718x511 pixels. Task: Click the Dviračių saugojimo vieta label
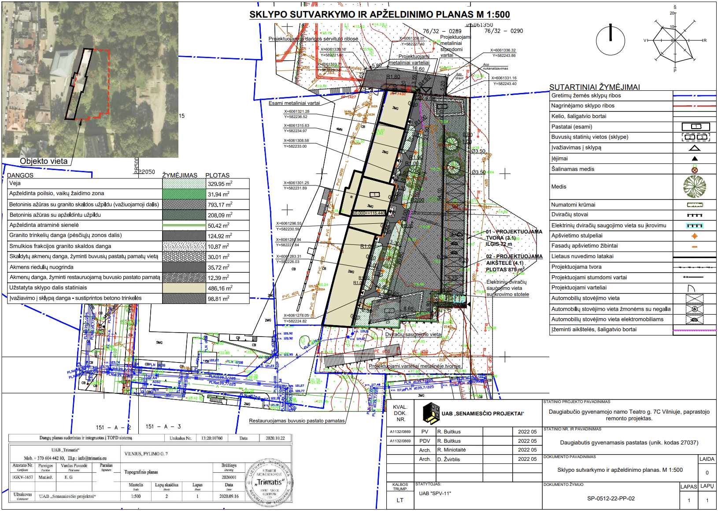pos(413,334)
